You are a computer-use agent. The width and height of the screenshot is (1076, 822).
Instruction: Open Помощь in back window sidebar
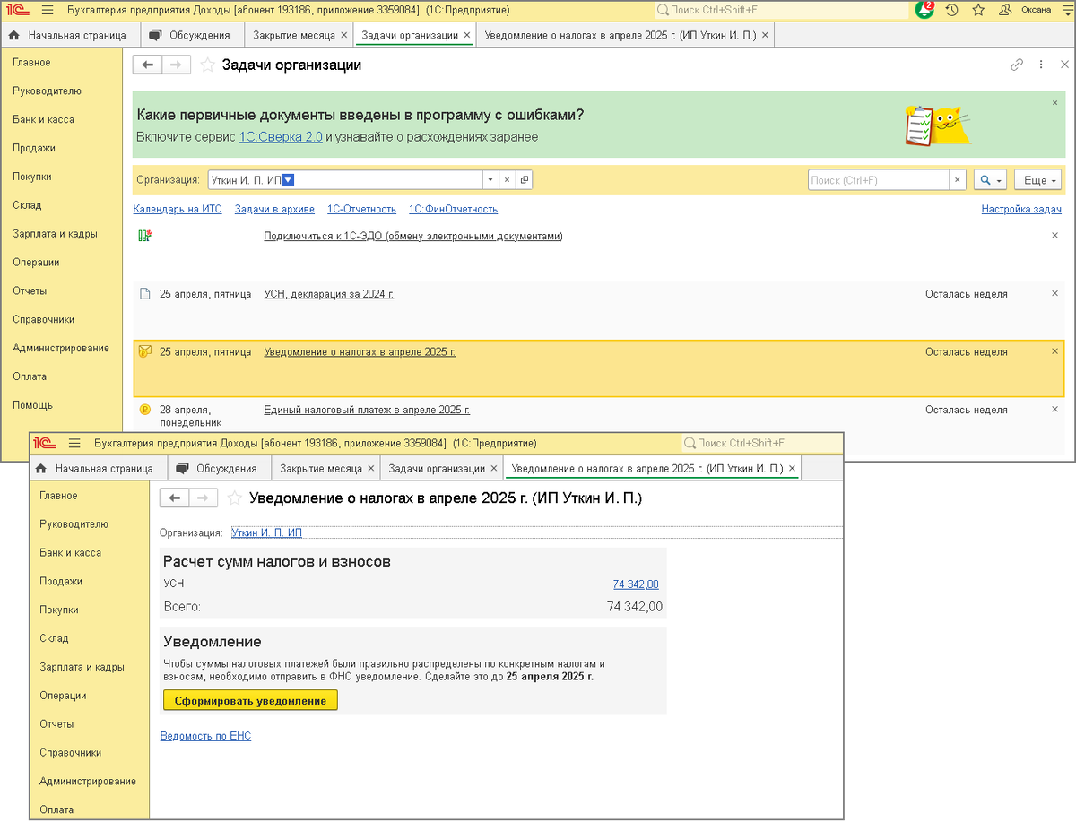pos(32,405)
